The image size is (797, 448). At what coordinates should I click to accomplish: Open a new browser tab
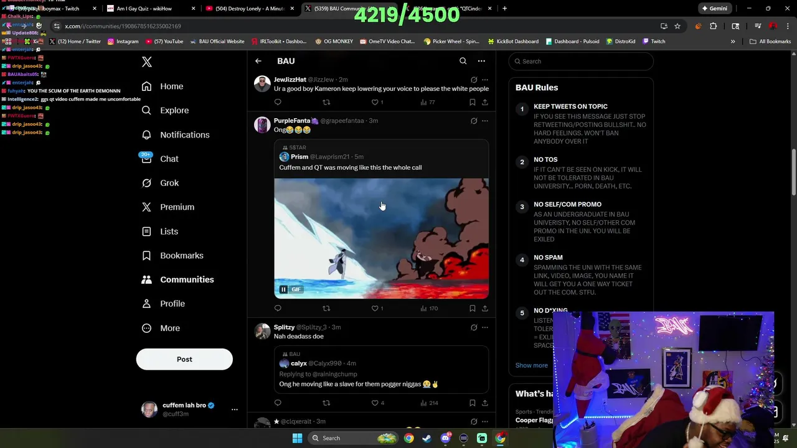click(x=504, y=9)
